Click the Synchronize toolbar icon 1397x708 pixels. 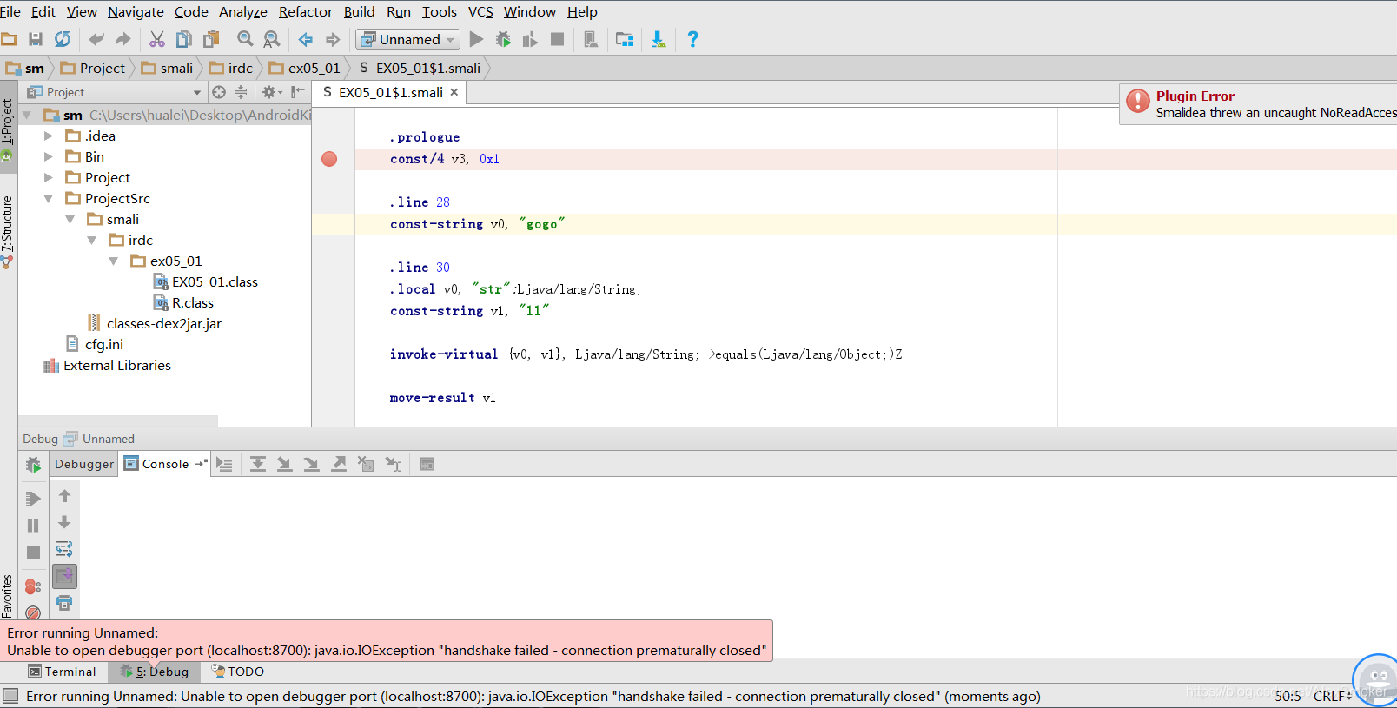point(63,39)
